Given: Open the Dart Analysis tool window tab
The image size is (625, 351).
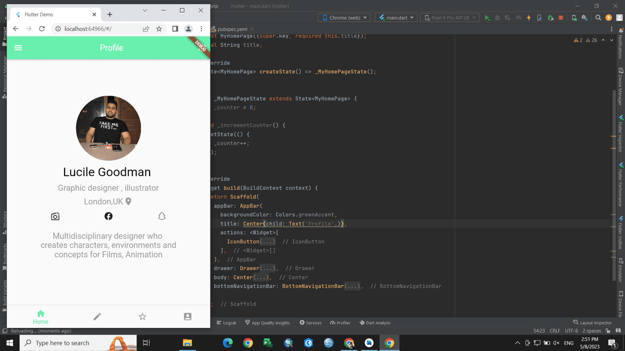Looking at the screenshot, I should pos(375,323).
